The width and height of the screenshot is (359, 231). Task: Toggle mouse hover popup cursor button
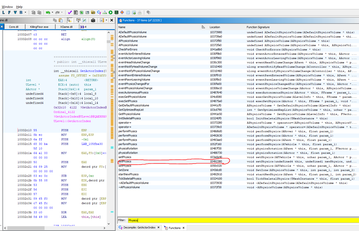[x=70, y=20]
